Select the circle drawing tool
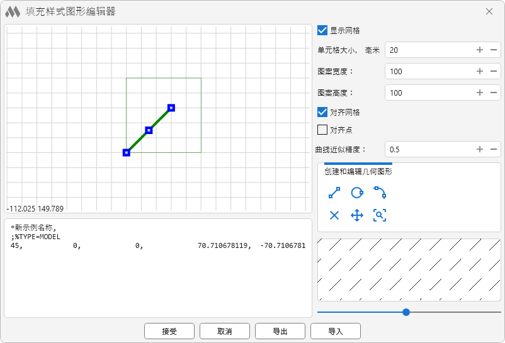 [x=357, y=193]
